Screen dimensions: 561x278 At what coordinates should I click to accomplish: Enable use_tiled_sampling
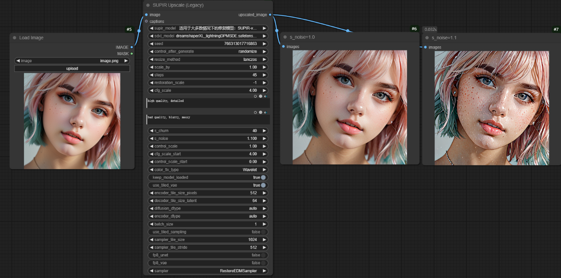coord(263,232)
